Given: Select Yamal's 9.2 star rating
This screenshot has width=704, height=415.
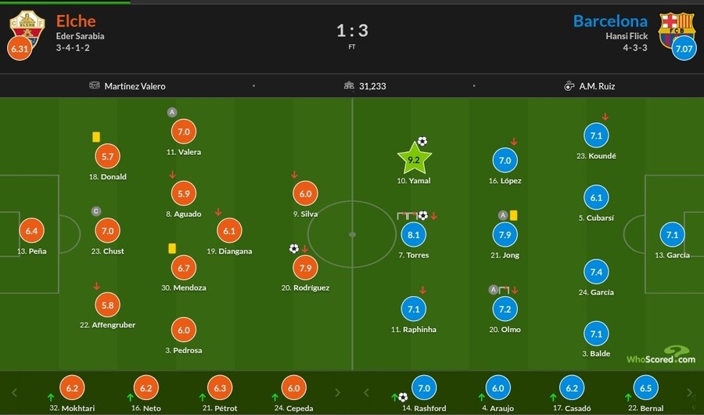Looking at the screenshot, I should click(415, 160).
